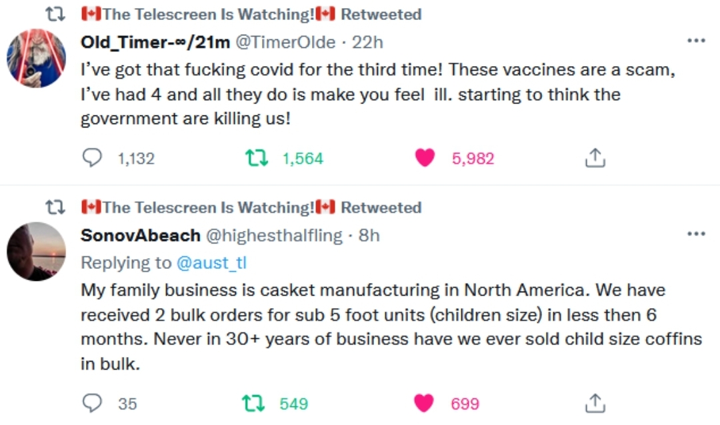Viewport: 720px width, 425px height.
Task: Open the @TimerOlde handle profile
Action: click(286, 42)
